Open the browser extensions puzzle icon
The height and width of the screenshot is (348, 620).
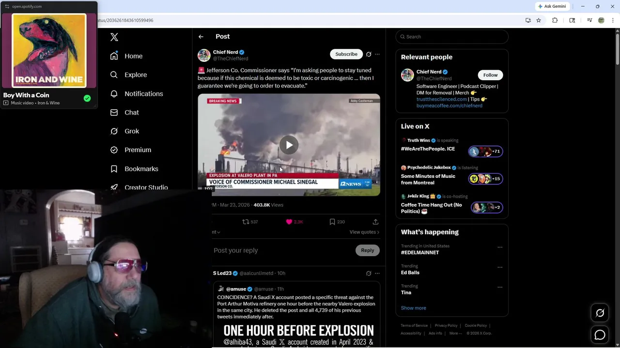[555, 20]
